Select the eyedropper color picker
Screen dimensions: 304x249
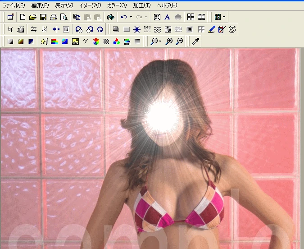[195, 41]
